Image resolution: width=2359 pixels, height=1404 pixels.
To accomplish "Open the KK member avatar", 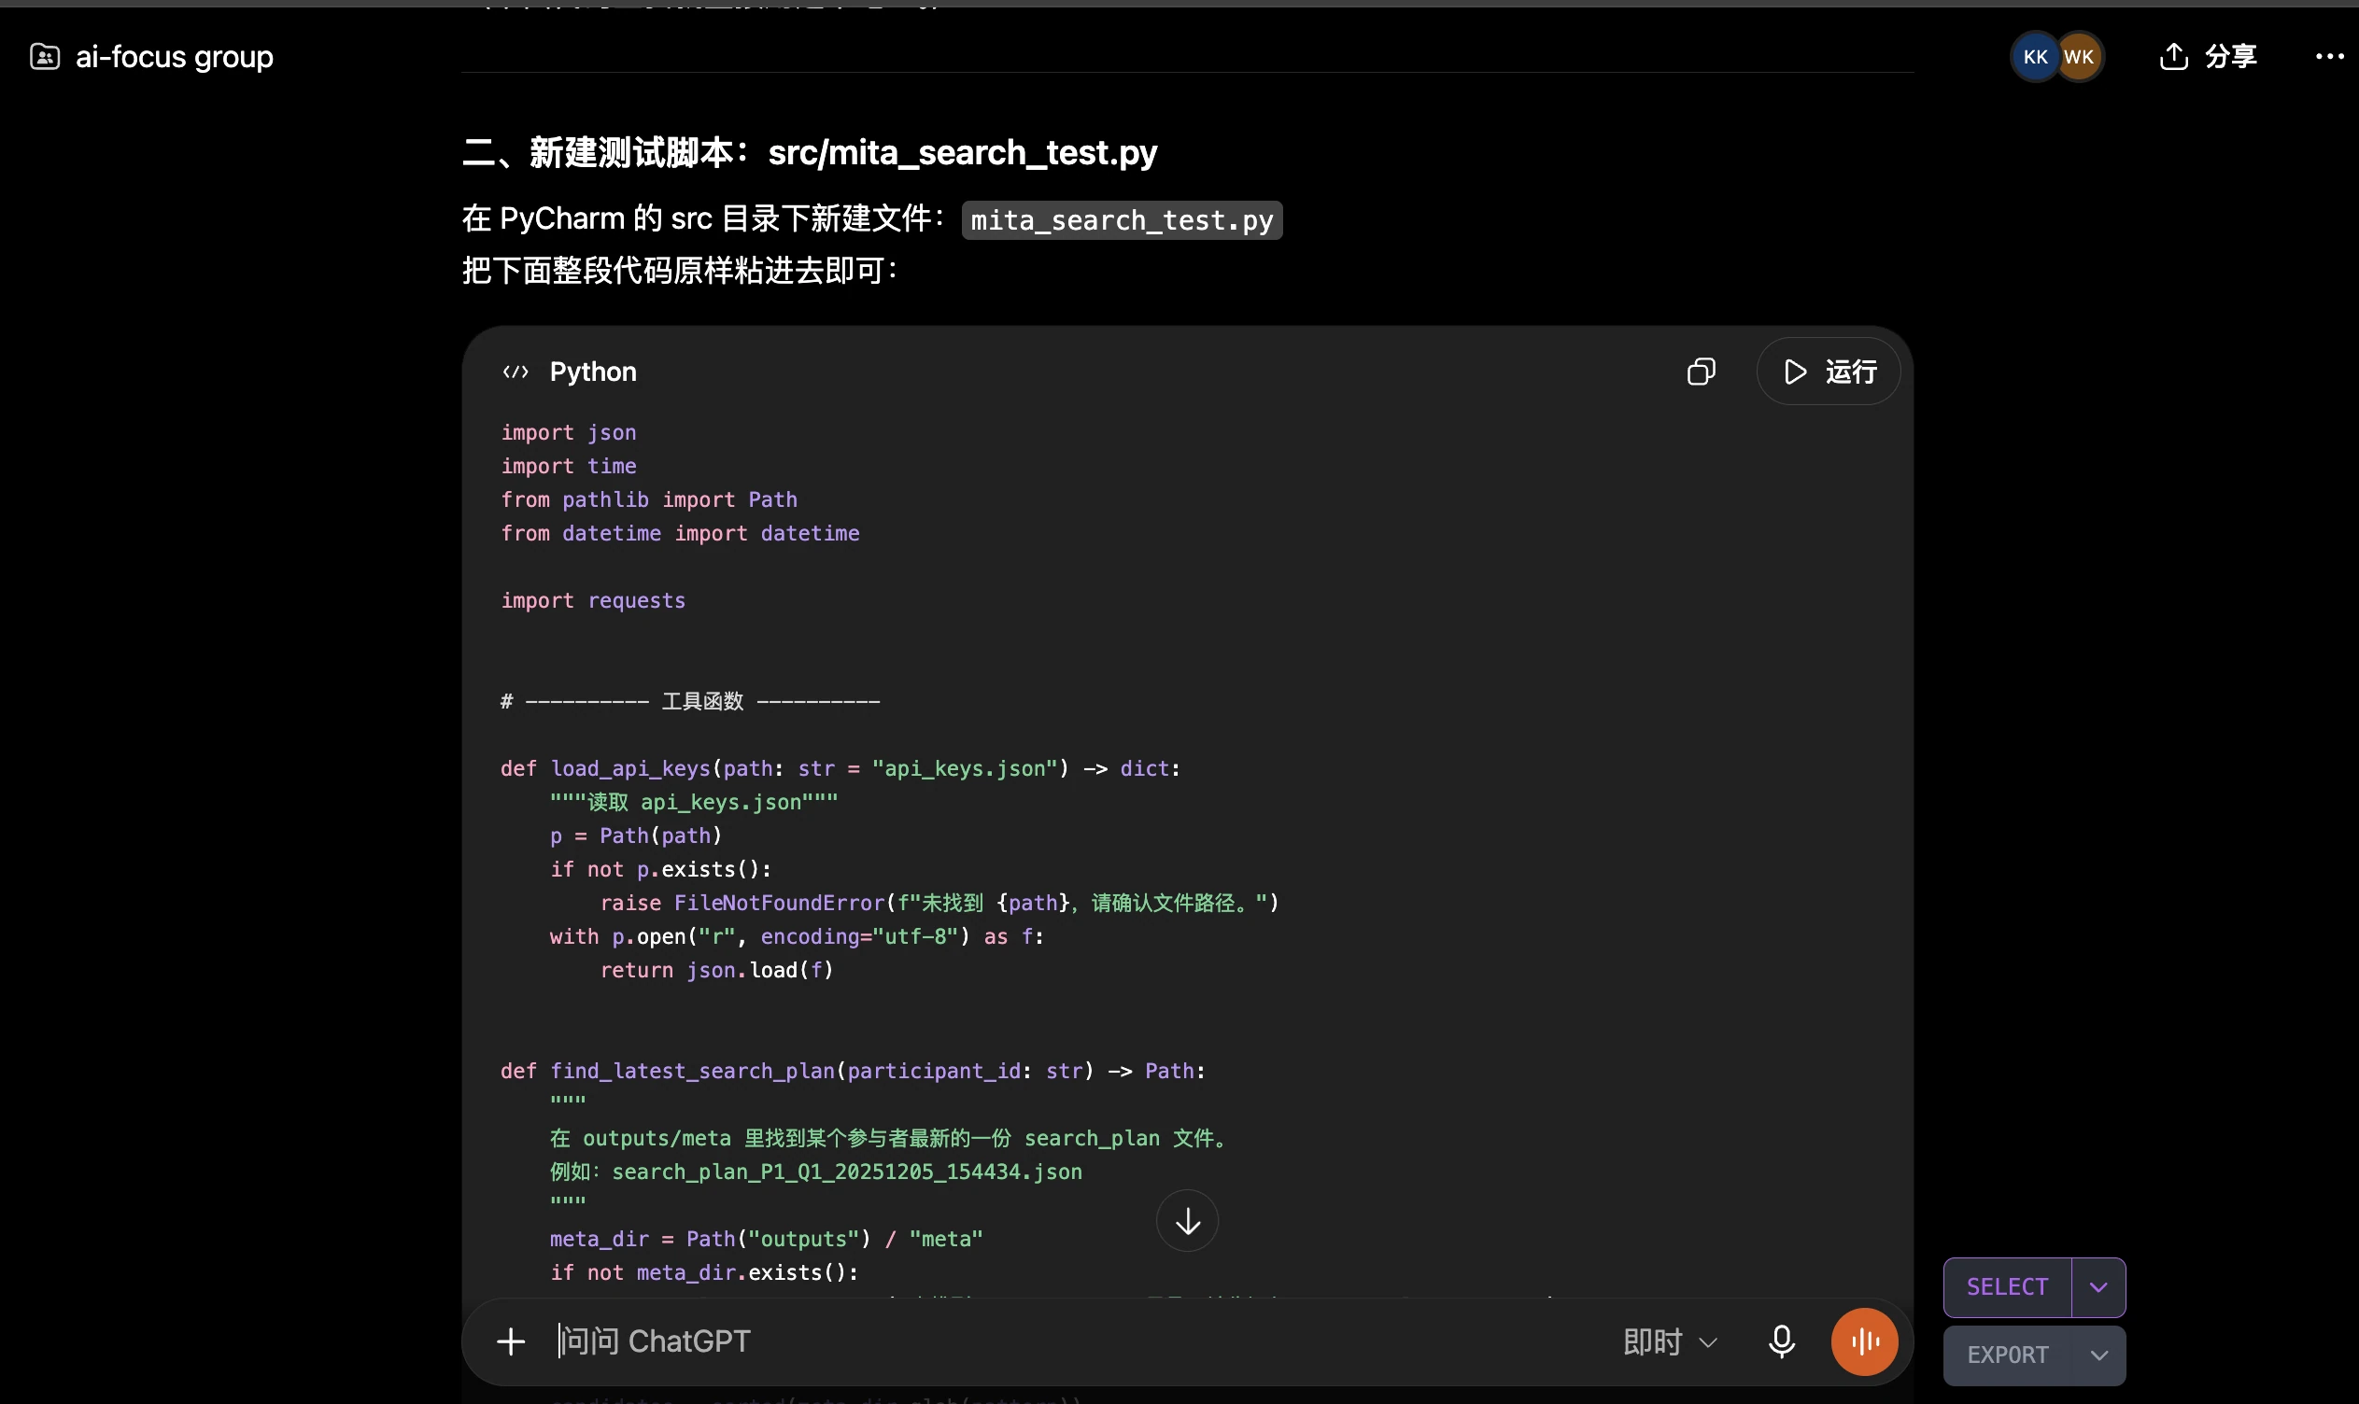I will (x=2034, y=57).
